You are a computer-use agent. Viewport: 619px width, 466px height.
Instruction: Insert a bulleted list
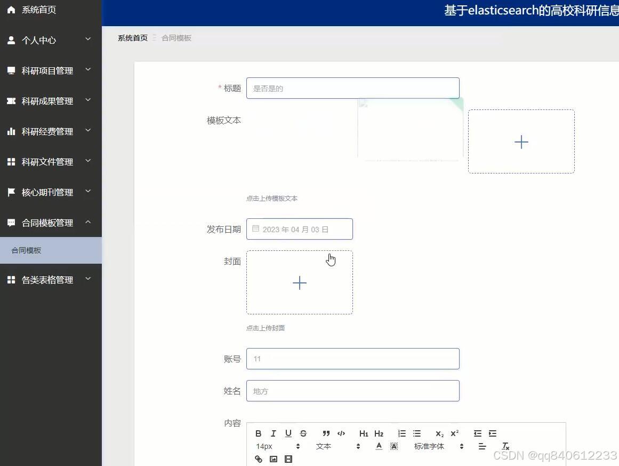(417, 433)
